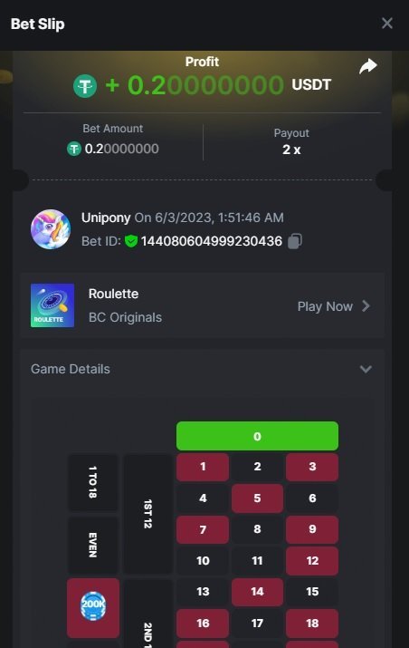The height and width of the screenshot is (648, 409).
Task: Click the Bet ID number text
Action: coord(212,241)
